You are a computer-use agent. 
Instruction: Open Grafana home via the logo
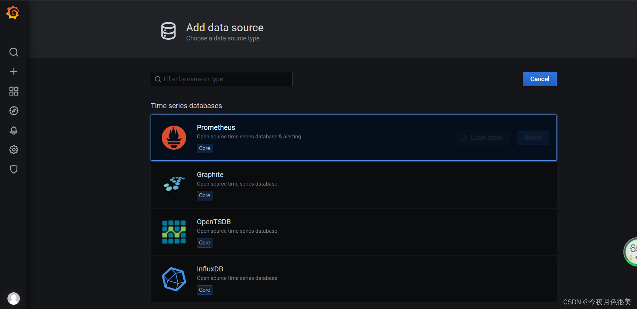[13, 12]
